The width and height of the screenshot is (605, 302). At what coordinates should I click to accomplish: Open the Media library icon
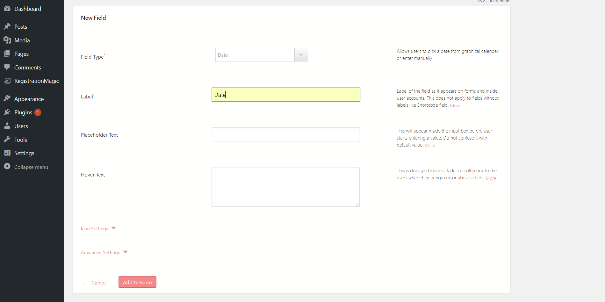(x=7, y=40)
